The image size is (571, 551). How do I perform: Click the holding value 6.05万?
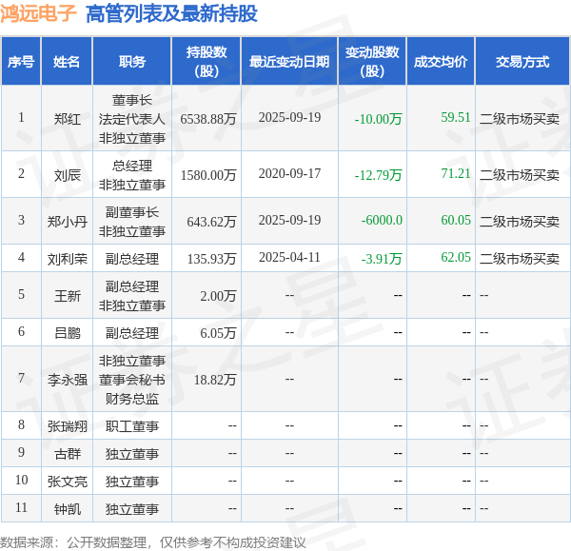[x=218, y=333]
